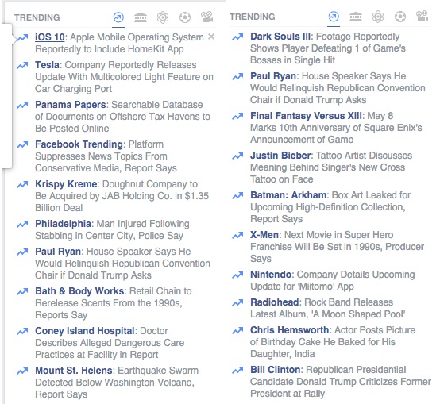440x404 pixels.
Task: Open the Justin Bieber tattoo story
Action: pyautogui.click(x=331, y=167)
